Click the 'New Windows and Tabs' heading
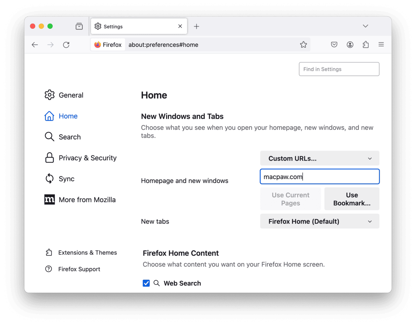The width and height of the screenshot is (416, 325). [182, 116]
